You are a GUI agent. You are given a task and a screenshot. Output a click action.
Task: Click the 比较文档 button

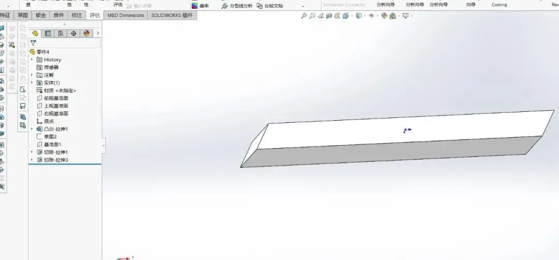[x=270, y=6]
